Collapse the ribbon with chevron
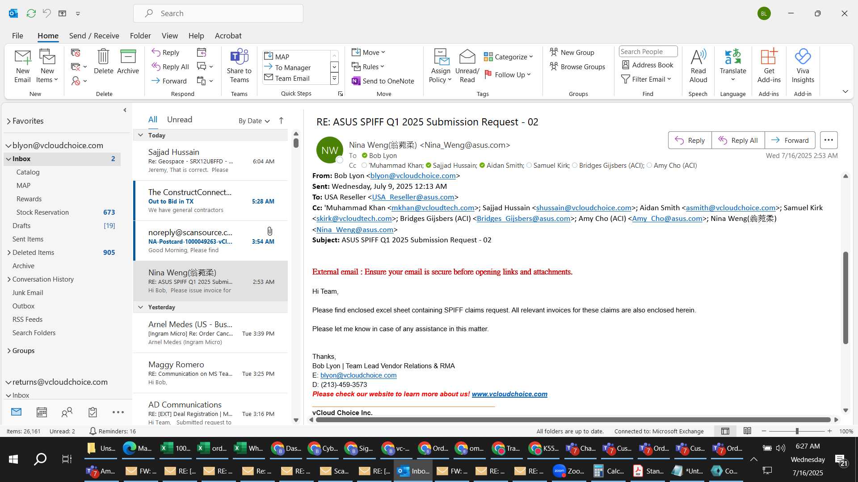 click(x=845, y=91)
